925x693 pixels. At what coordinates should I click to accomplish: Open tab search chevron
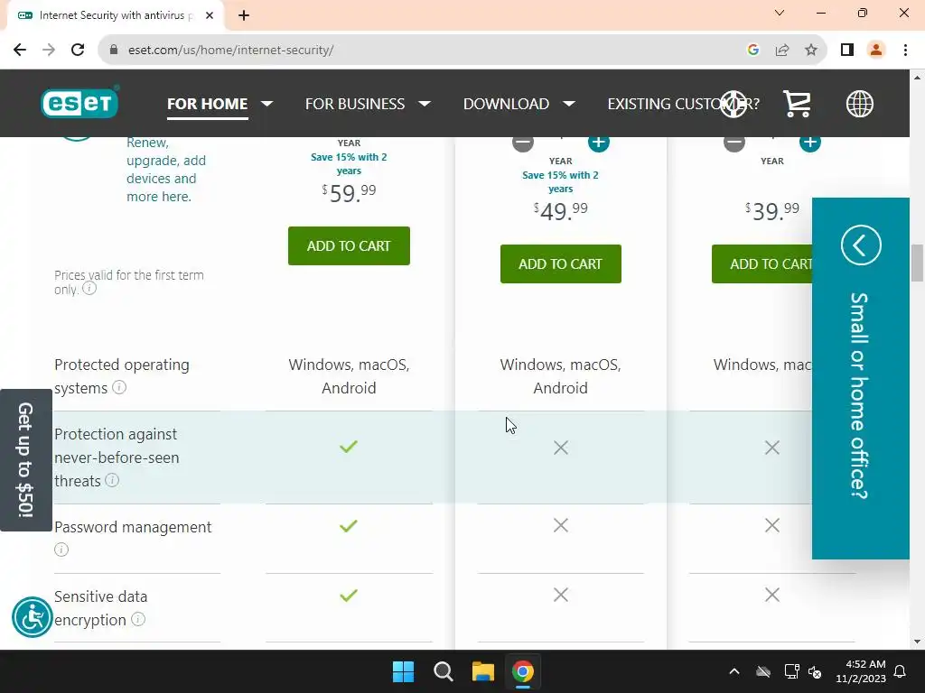tap(780, 13)
